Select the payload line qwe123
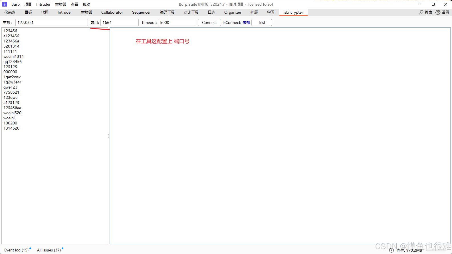 coord(11,87)
